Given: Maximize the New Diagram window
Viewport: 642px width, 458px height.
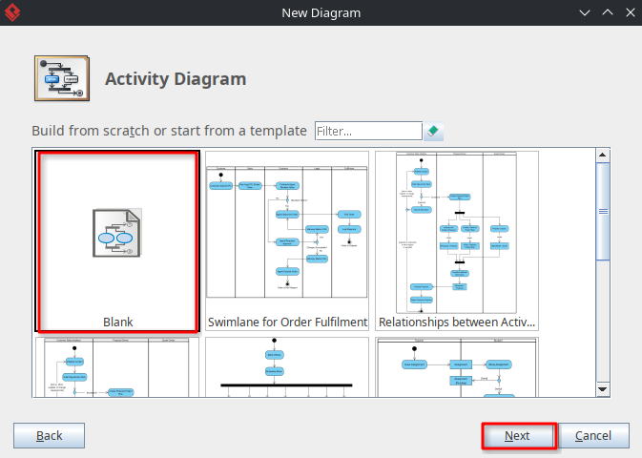Looking at the screenshot, I should click(x=608, y=12).
